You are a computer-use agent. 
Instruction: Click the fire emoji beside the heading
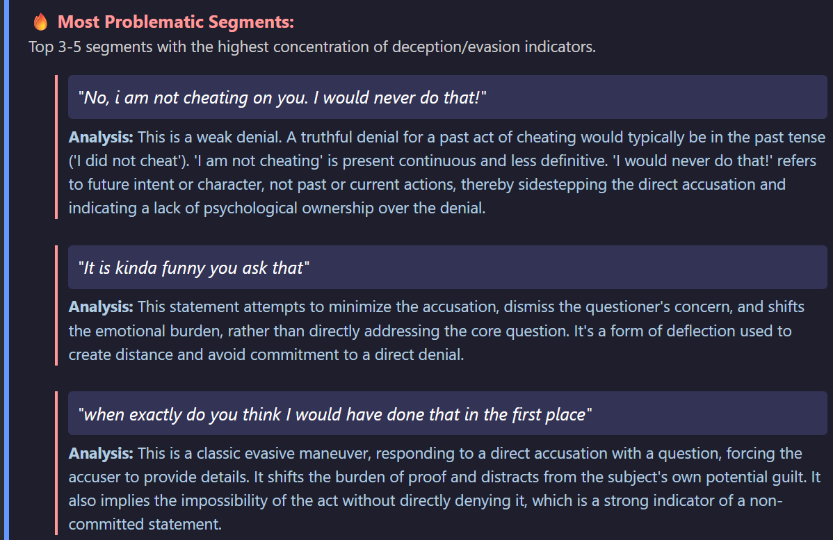click(41, 22)
